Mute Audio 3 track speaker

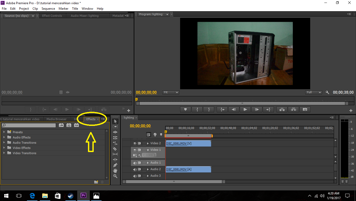click(x=135, y=176)
